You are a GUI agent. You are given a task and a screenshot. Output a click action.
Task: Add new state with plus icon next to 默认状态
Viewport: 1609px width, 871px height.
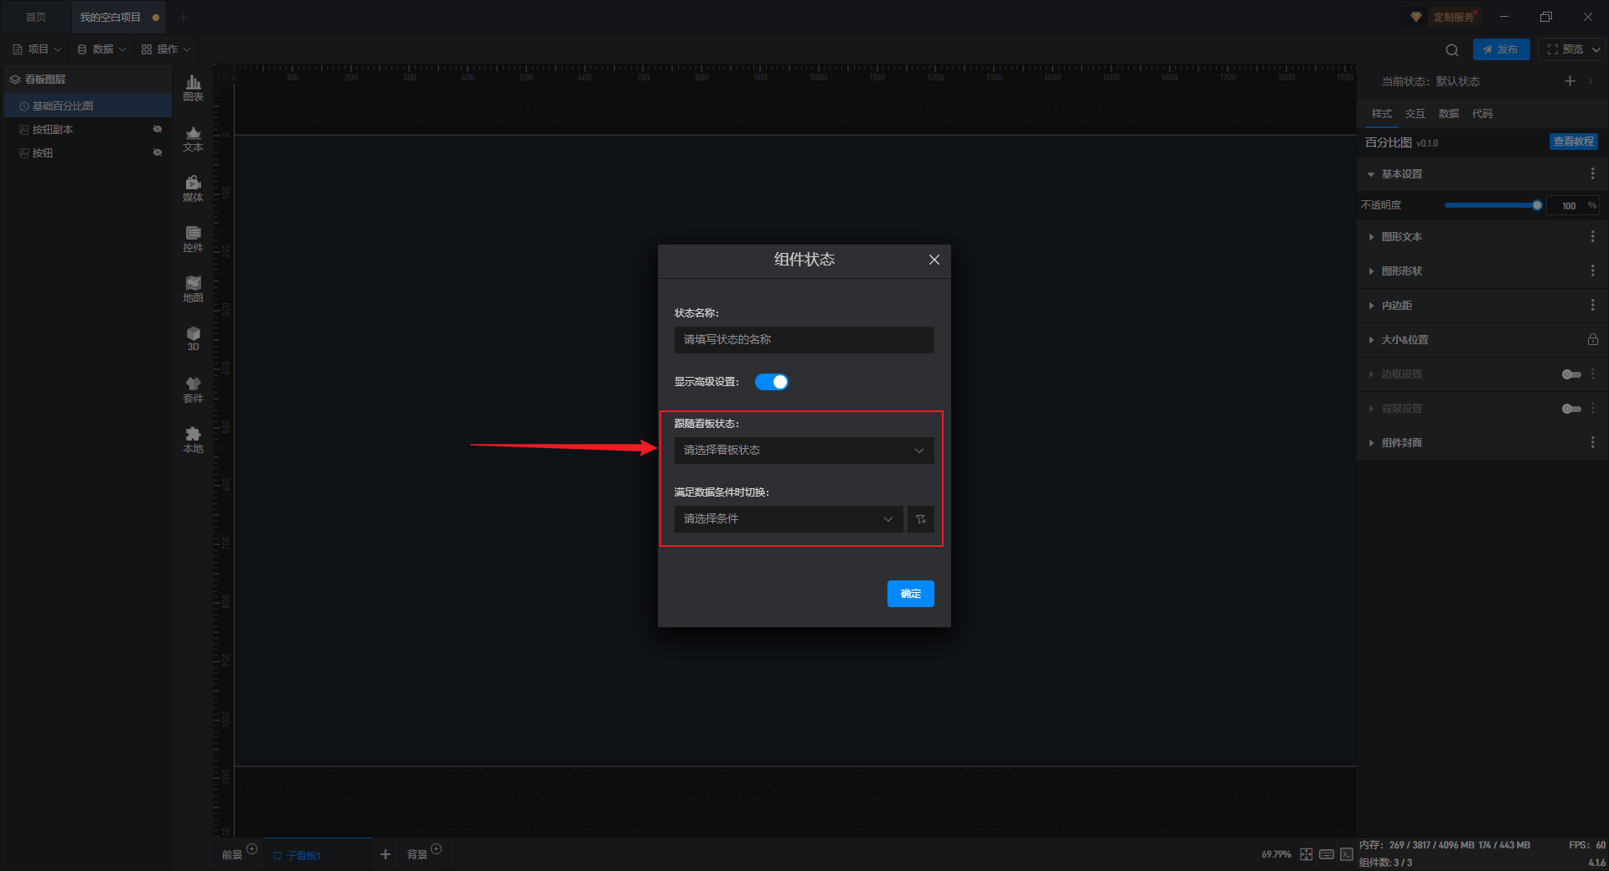click(x=1570, y=81)
